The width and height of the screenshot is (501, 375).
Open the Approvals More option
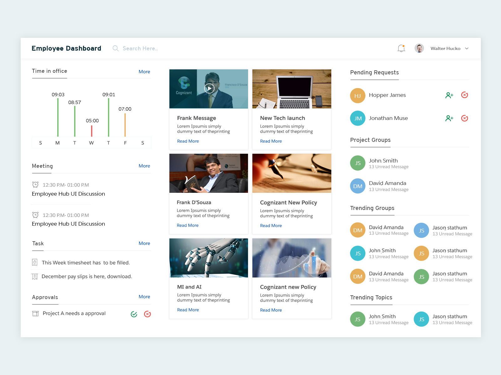144,297
